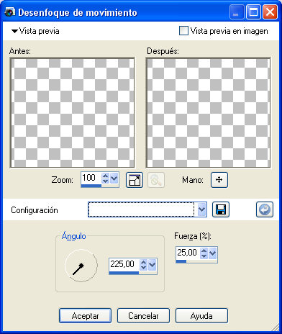This screenshot has height=334, width=282.
Task: Click the Zoom spinner arrows
Action: pos(105,179)
